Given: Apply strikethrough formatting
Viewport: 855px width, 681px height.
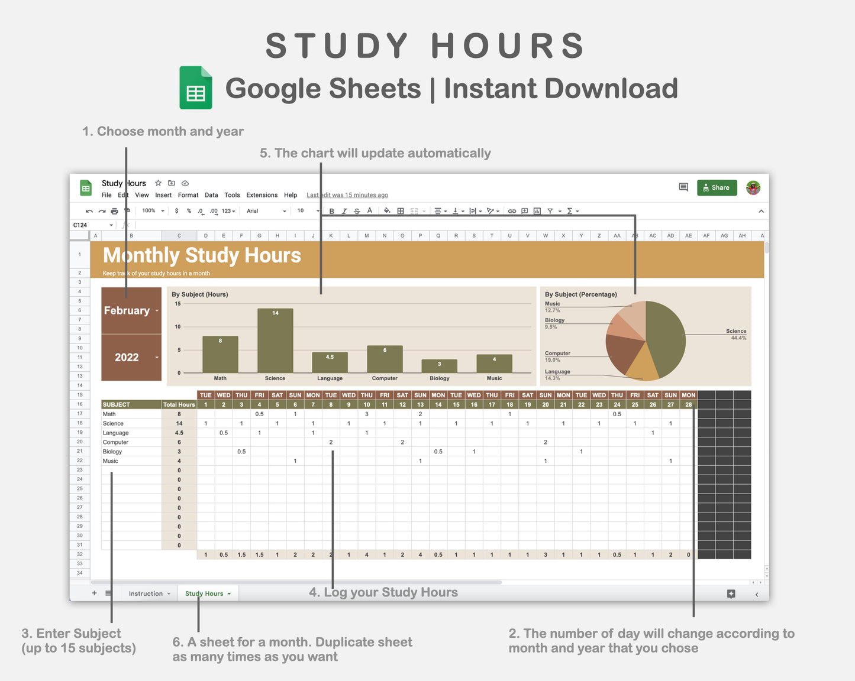Looking at the screenshot, I should (356, 210).
